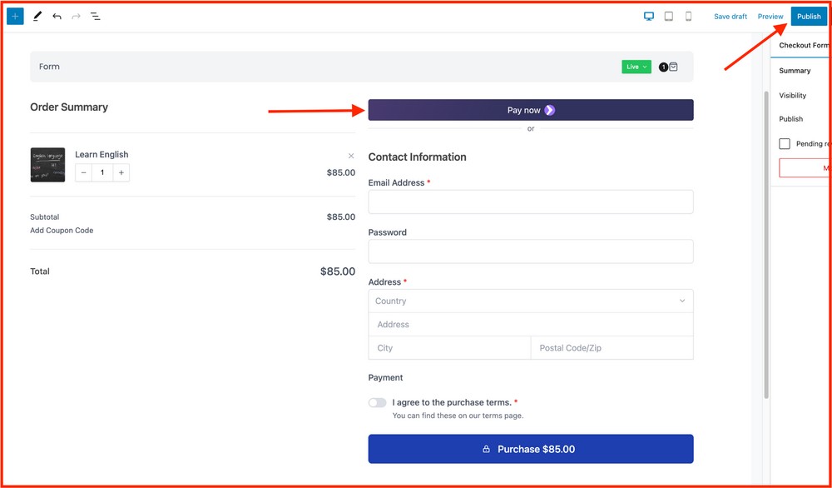
Task: Toggle the agree to purchase terms switch
Action: pos(377,402)
